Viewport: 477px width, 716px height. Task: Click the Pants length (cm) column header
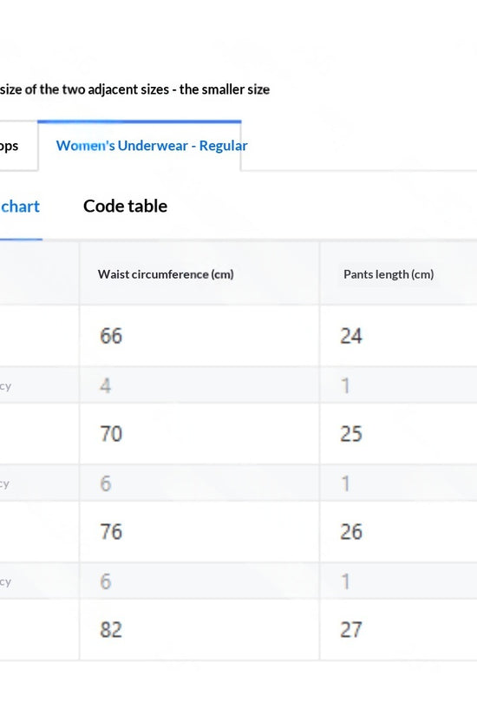pyautogui.click(x=389, y=274)
